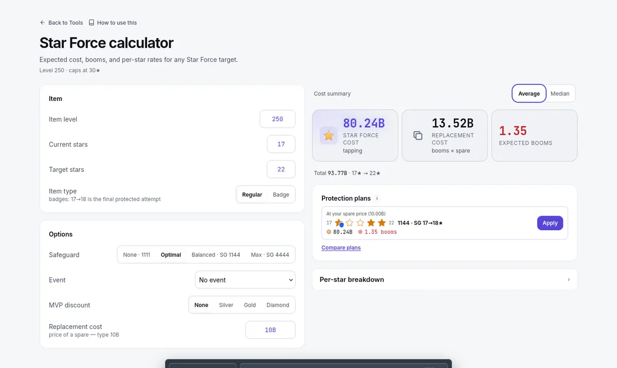Screen dimensions: 617x368
Task: Select Regular item type
Action: [252, 195]
